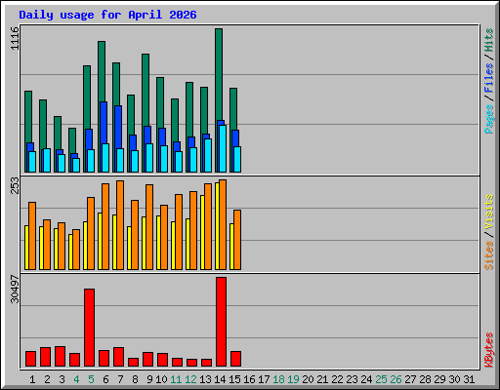Select the blue 'Files' legend label
Screen dimensions: 500x390
(489, 77)
